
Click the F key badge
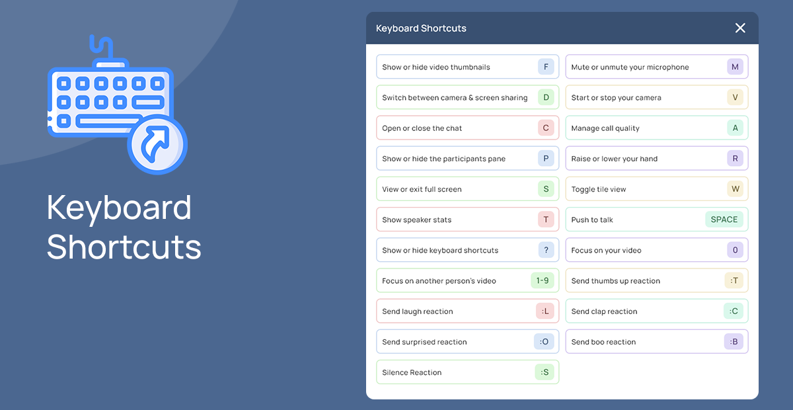pos(546,67)
